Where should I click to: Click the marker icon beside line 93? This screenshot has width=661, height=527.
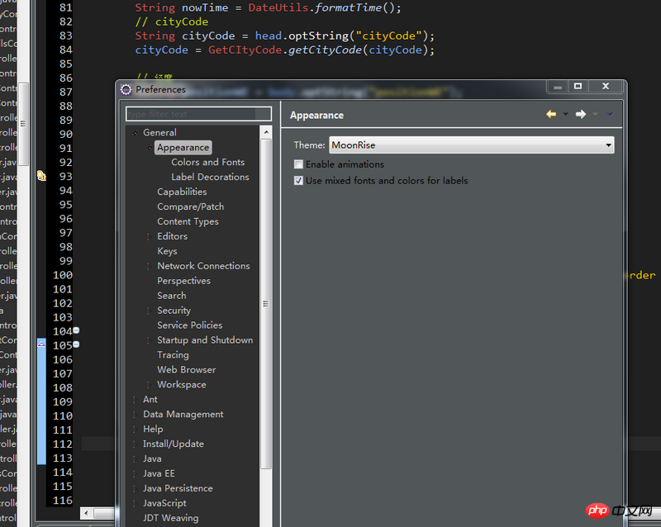click(41, 176)
